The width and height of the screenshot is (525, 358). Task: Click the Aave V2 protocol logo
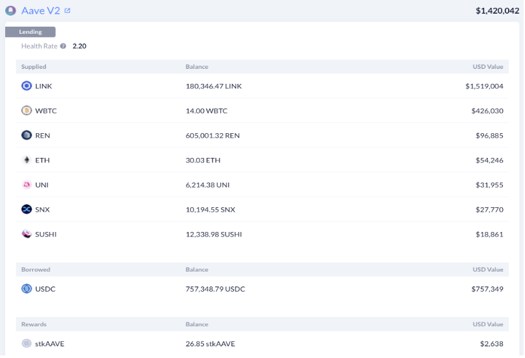10,10
